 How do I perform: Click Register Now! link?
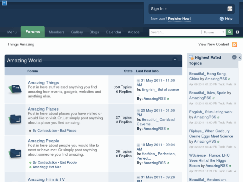click(179, 19)
